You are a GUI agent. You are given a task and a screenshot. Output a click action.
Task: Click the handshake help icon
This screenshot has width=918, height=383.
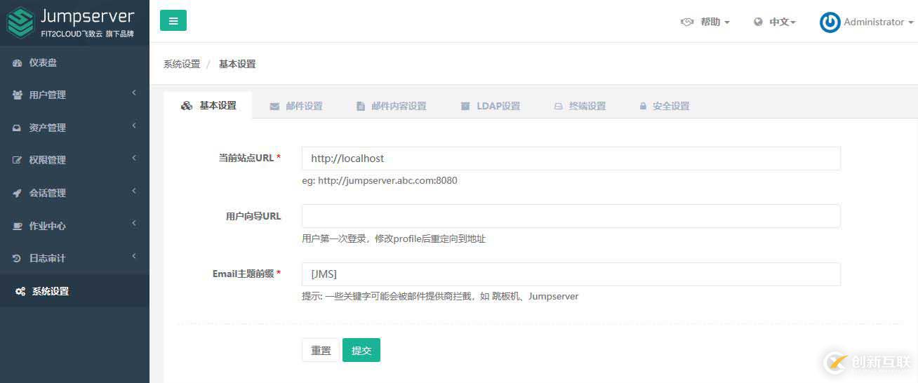tap(687, 22)
